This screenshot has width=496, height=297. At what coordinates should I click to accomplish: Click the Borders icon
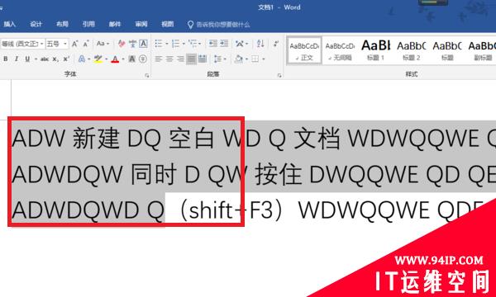pyautogui.click(x=255, y=59)
